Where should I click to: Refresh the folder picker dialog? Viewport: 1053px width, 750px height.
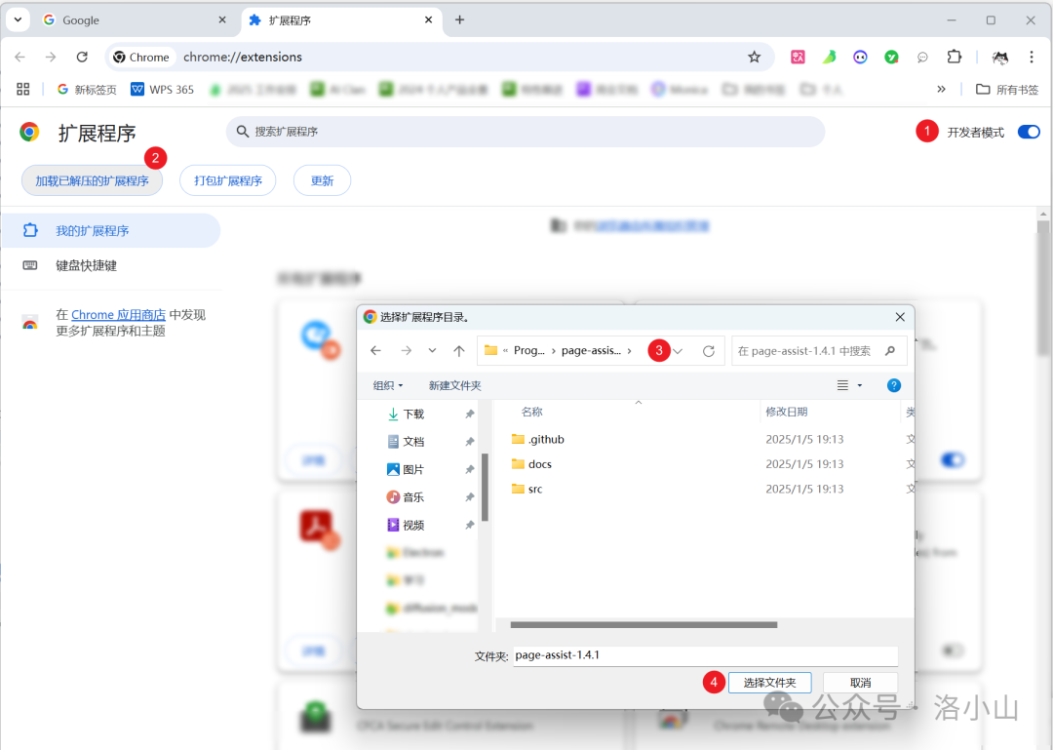(709, 351)
